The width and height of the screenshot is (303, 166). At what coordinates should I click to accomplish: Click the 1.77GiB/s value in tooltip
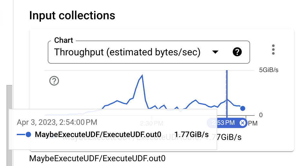191,134
